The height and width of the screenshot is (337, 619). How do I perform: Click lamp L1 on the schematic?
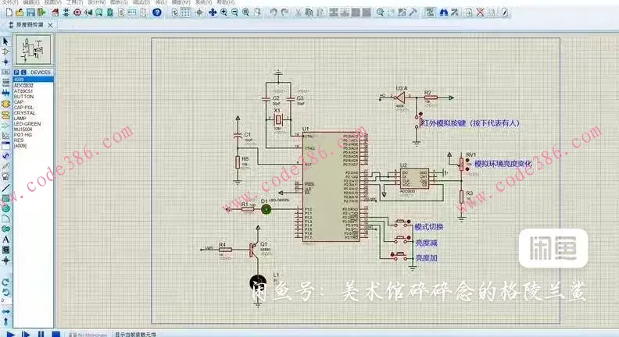257,282
